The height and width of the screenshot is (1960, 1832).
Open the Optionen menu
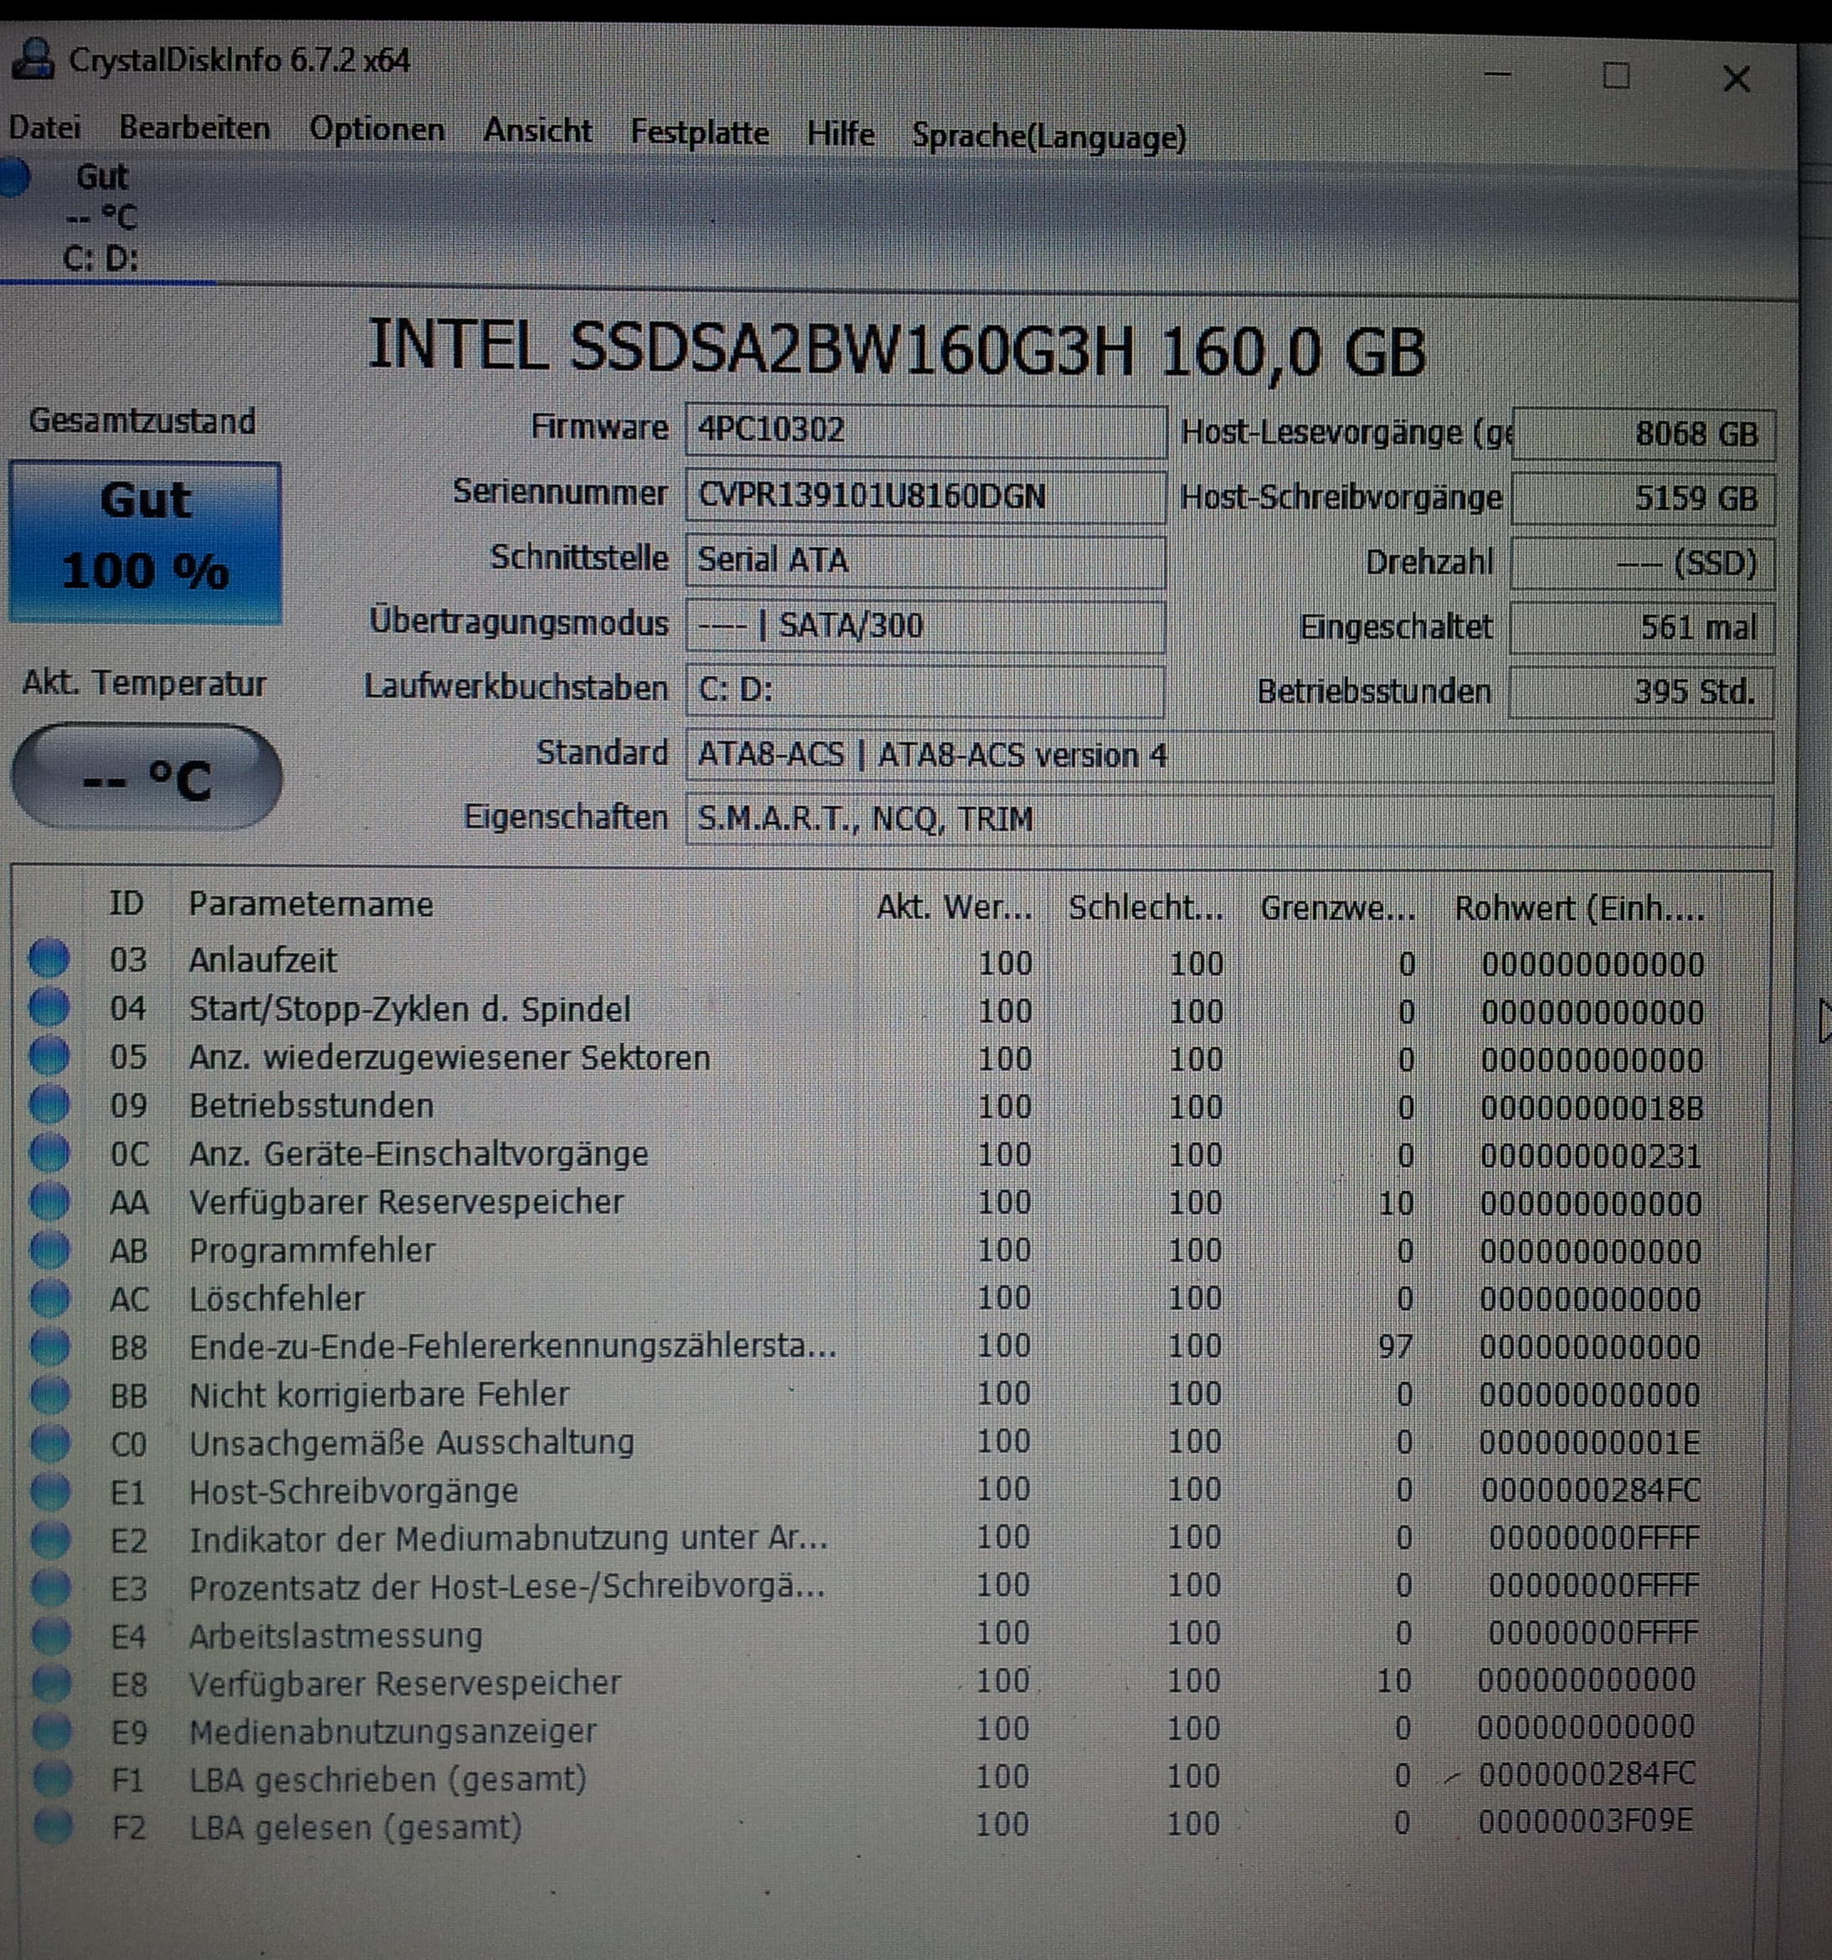click(377, 129)
